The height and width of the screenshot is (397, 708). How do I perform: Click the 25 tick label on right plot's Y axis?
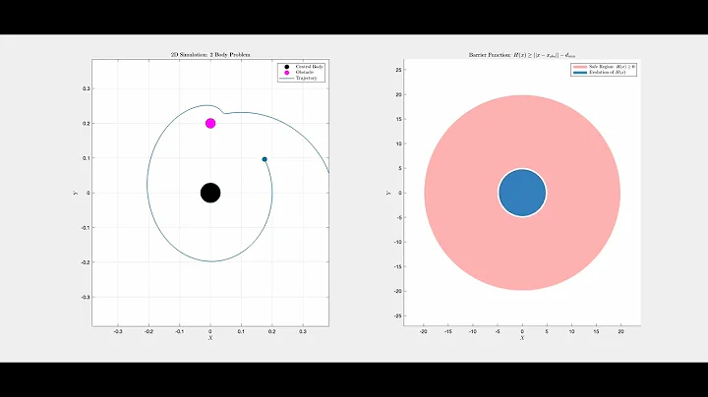click(398, 70)
